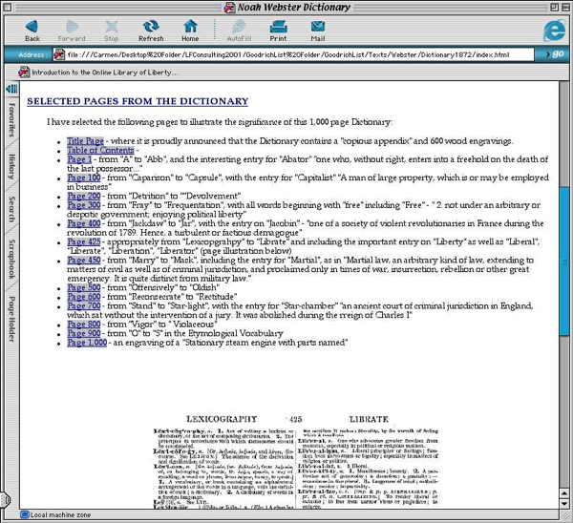Collapse the explorer bar toggle icon
Image resolution: width=573 pixels, height=523 pixels.
click(12, 89)
